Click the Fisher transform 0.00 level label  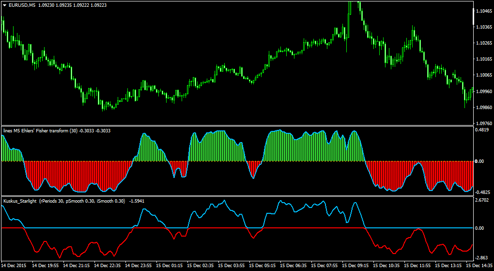[x=480, y=161]
